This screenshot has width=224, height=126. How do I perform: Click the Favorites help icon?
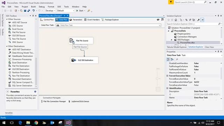(35, 92)
